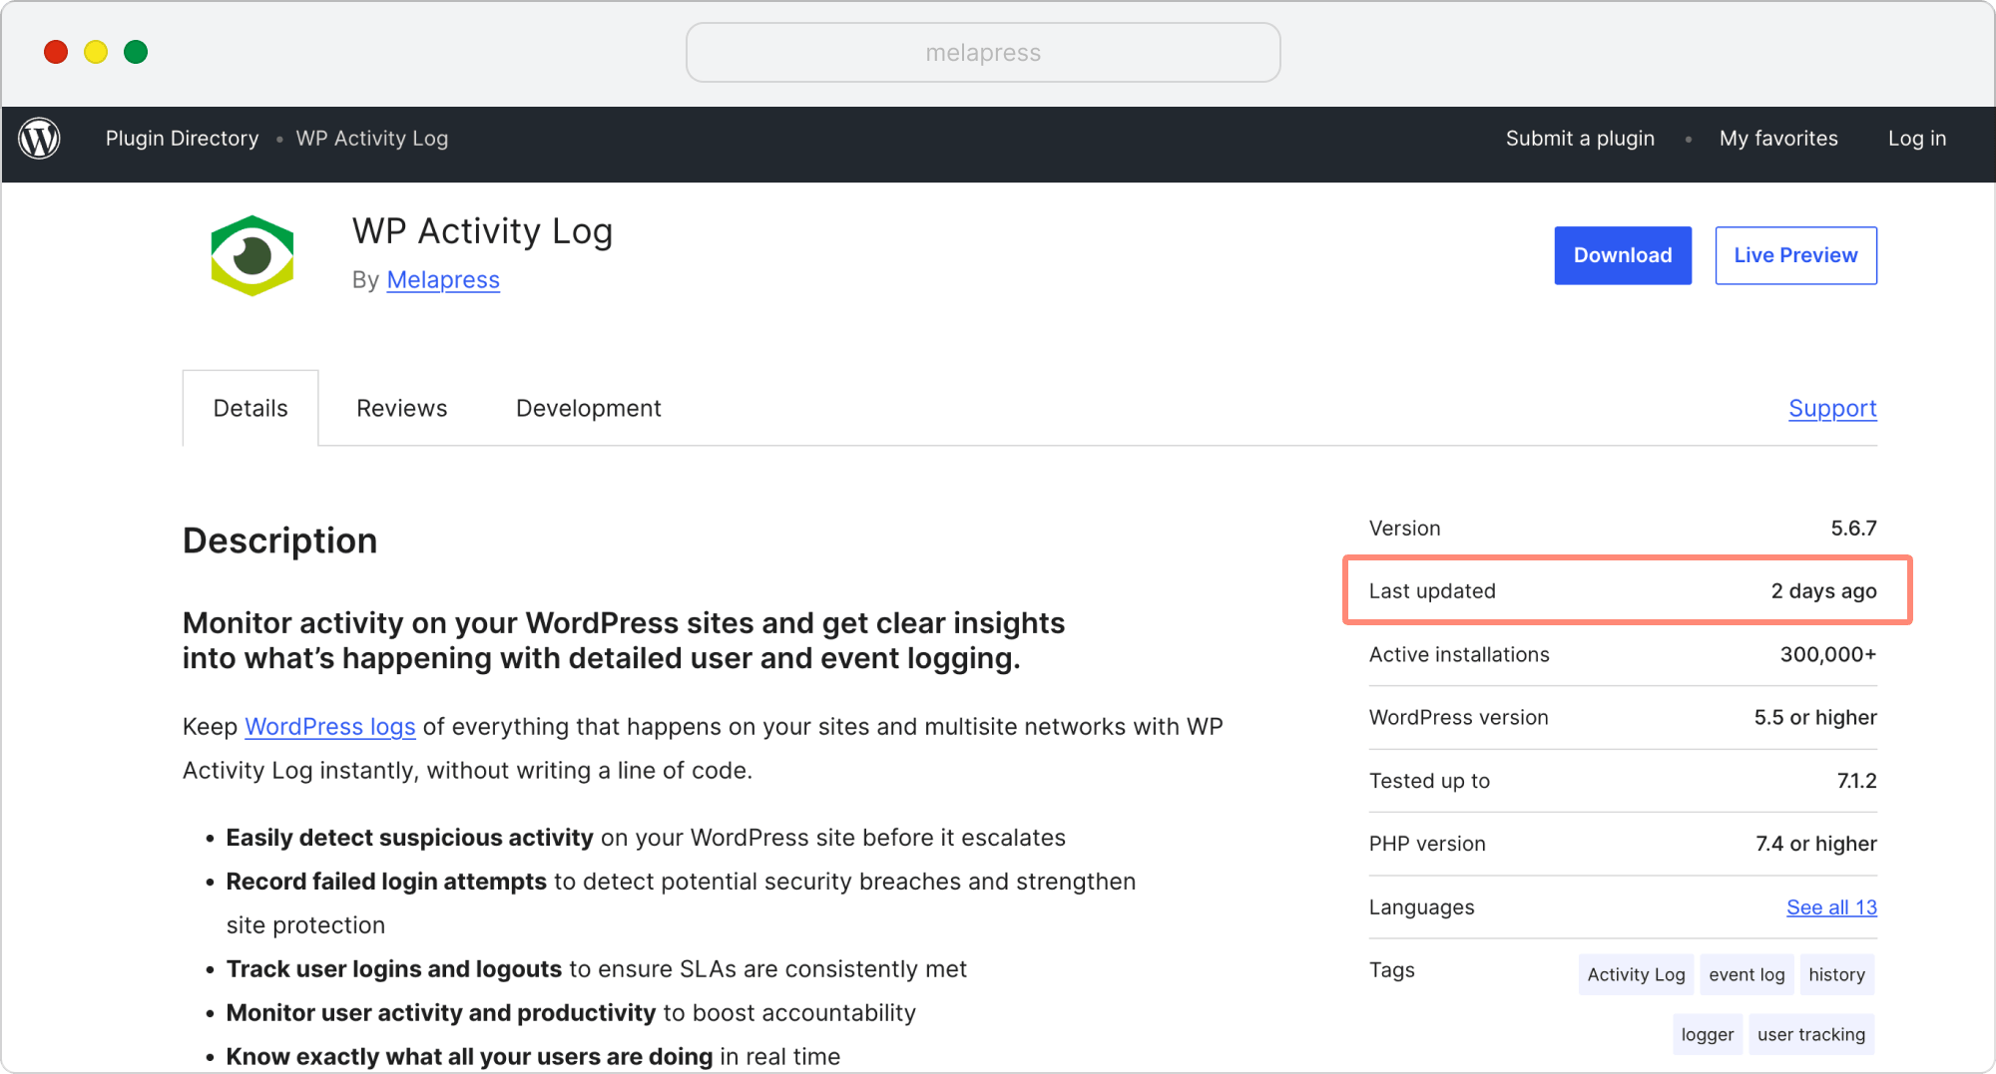Open the Support link

[1832, 408]
